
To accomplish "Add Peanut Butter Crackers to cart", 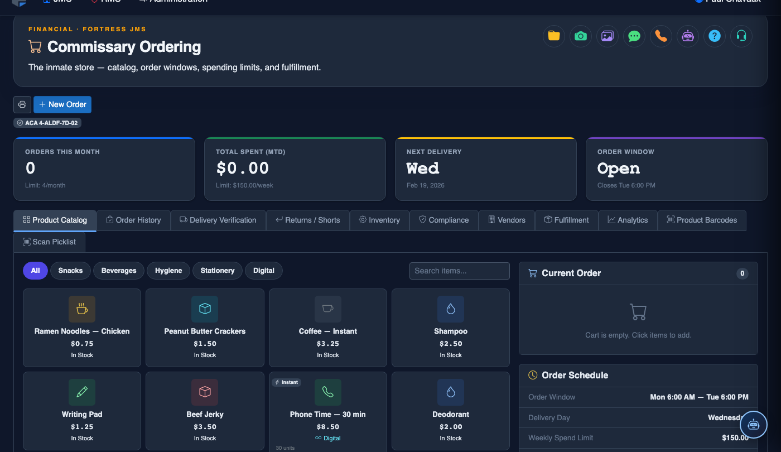I will [x=205, y=328].
